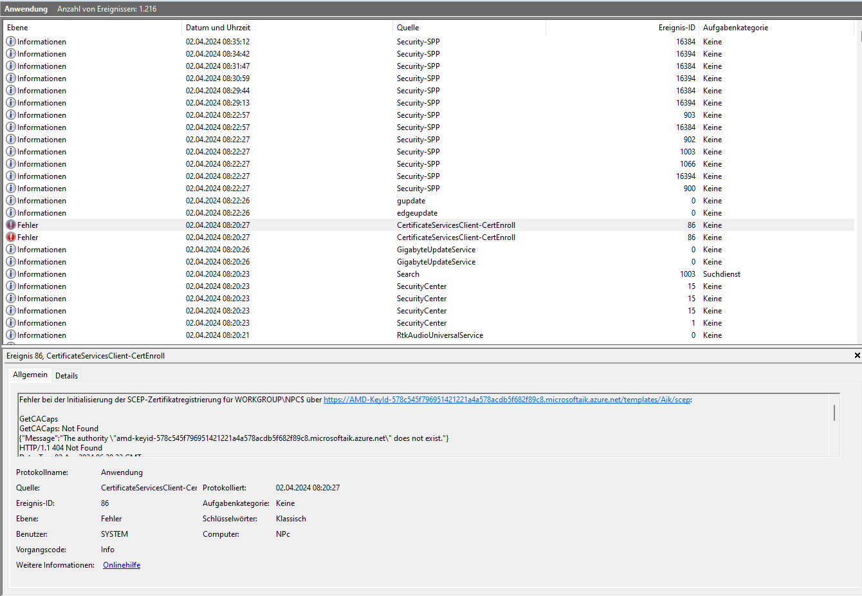
Task: Select 'CertificateServicesClient-CertEnroll' in the highlighted row
Action: 456,225
